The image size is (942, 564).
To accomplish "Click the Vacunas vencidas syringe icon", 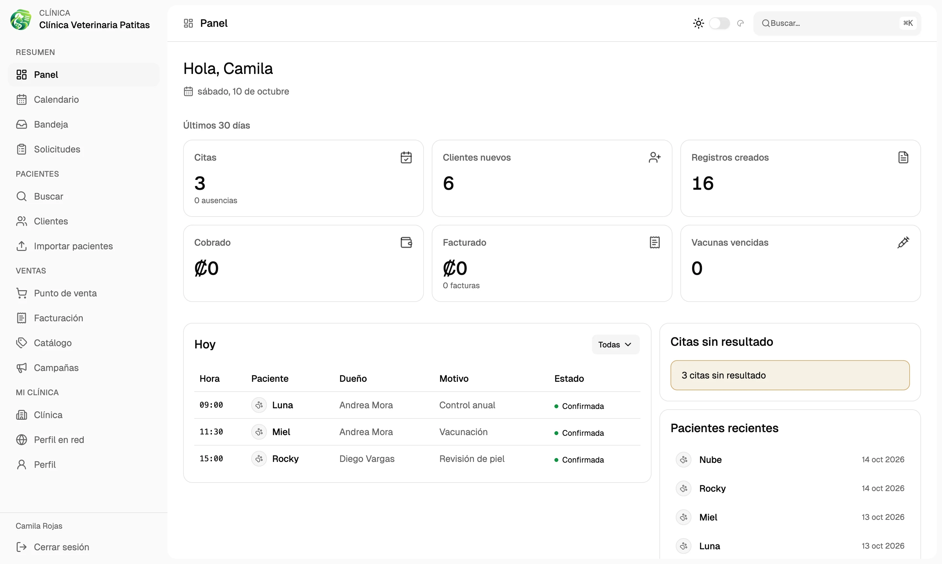I will 903,242.
